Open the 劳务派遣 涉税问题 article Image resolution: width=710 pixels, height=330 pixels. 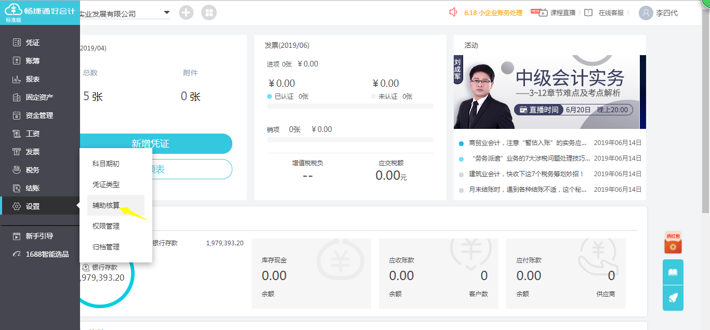click(529, 159)
